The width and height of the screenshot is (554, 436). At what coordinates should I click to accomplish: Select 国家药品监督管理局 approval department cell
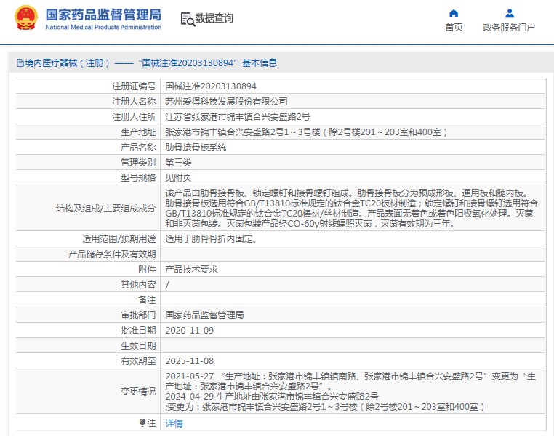coord(353,315)
